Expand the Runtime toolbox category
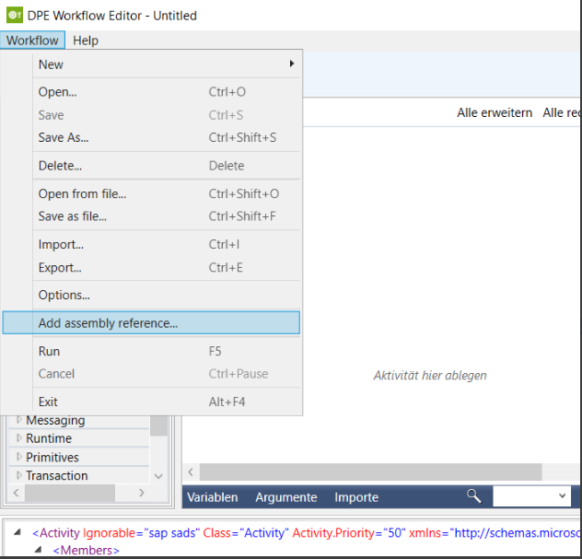The height and width of the screenshot is (559, 582). [x=19, y=439]
